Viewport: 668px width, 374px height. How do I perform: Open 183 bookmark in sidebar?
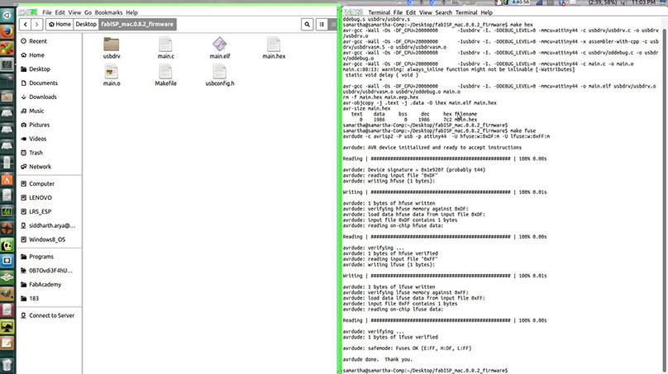pyautogui.click(x=49, y=299)
